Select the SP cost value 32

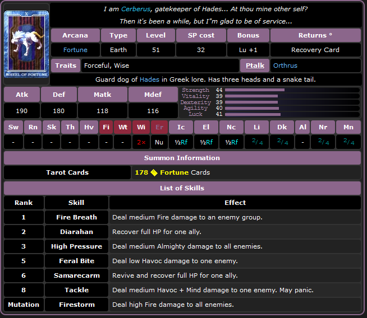point(201,50)
